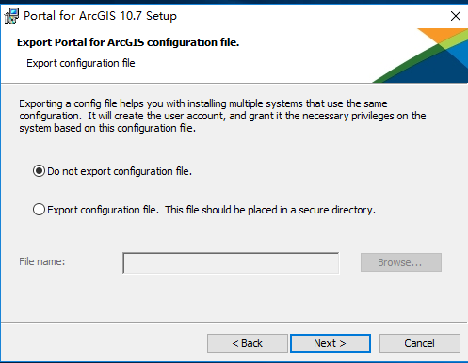
Task: Choose the Export configuration file radio option
Action: point(39,210)
